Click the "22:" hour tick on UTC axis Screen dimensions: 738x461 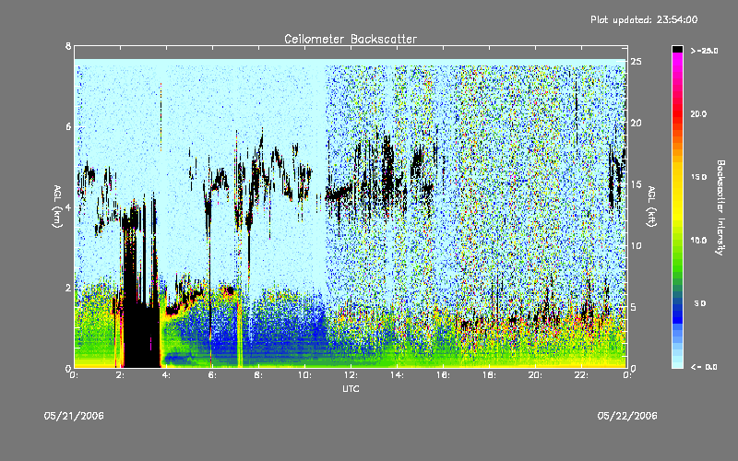coord(581,375)
